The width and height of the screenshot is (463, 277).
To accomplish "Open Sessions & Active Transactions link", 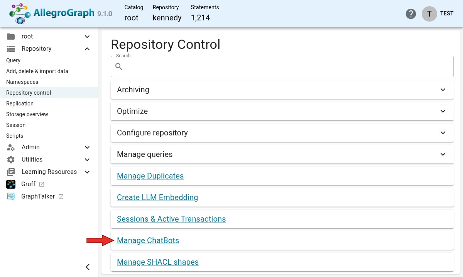I will pos(171,219).
